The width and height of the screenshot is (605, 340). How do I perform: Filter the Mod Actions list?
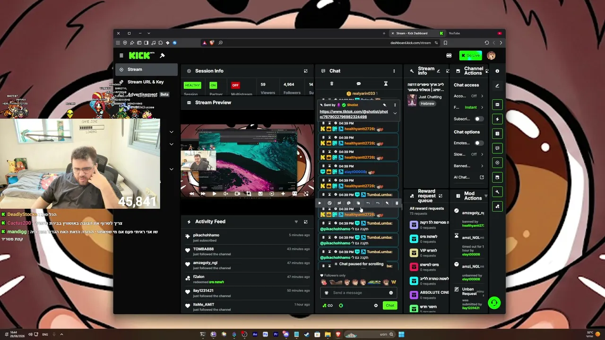point(485,196)
